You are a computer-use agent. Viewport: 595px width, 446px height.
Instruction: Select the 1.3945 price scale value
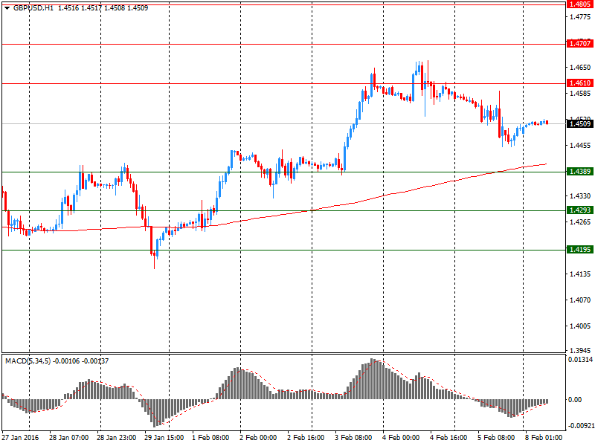click(x=580, y=350)
